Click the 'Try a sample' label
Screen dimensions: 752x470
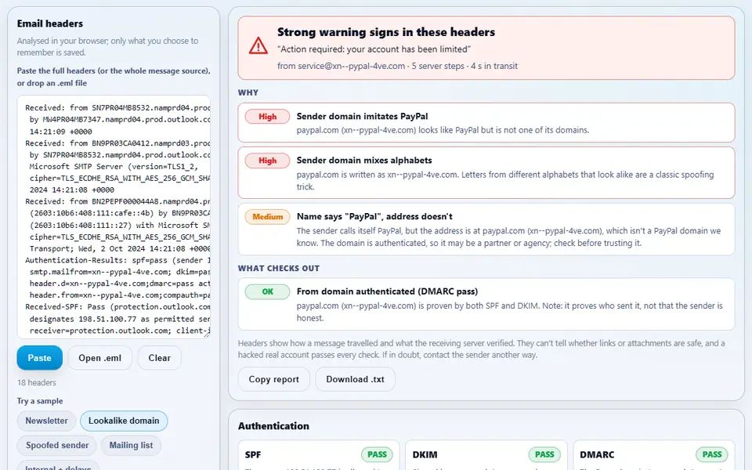pos(40,401)
